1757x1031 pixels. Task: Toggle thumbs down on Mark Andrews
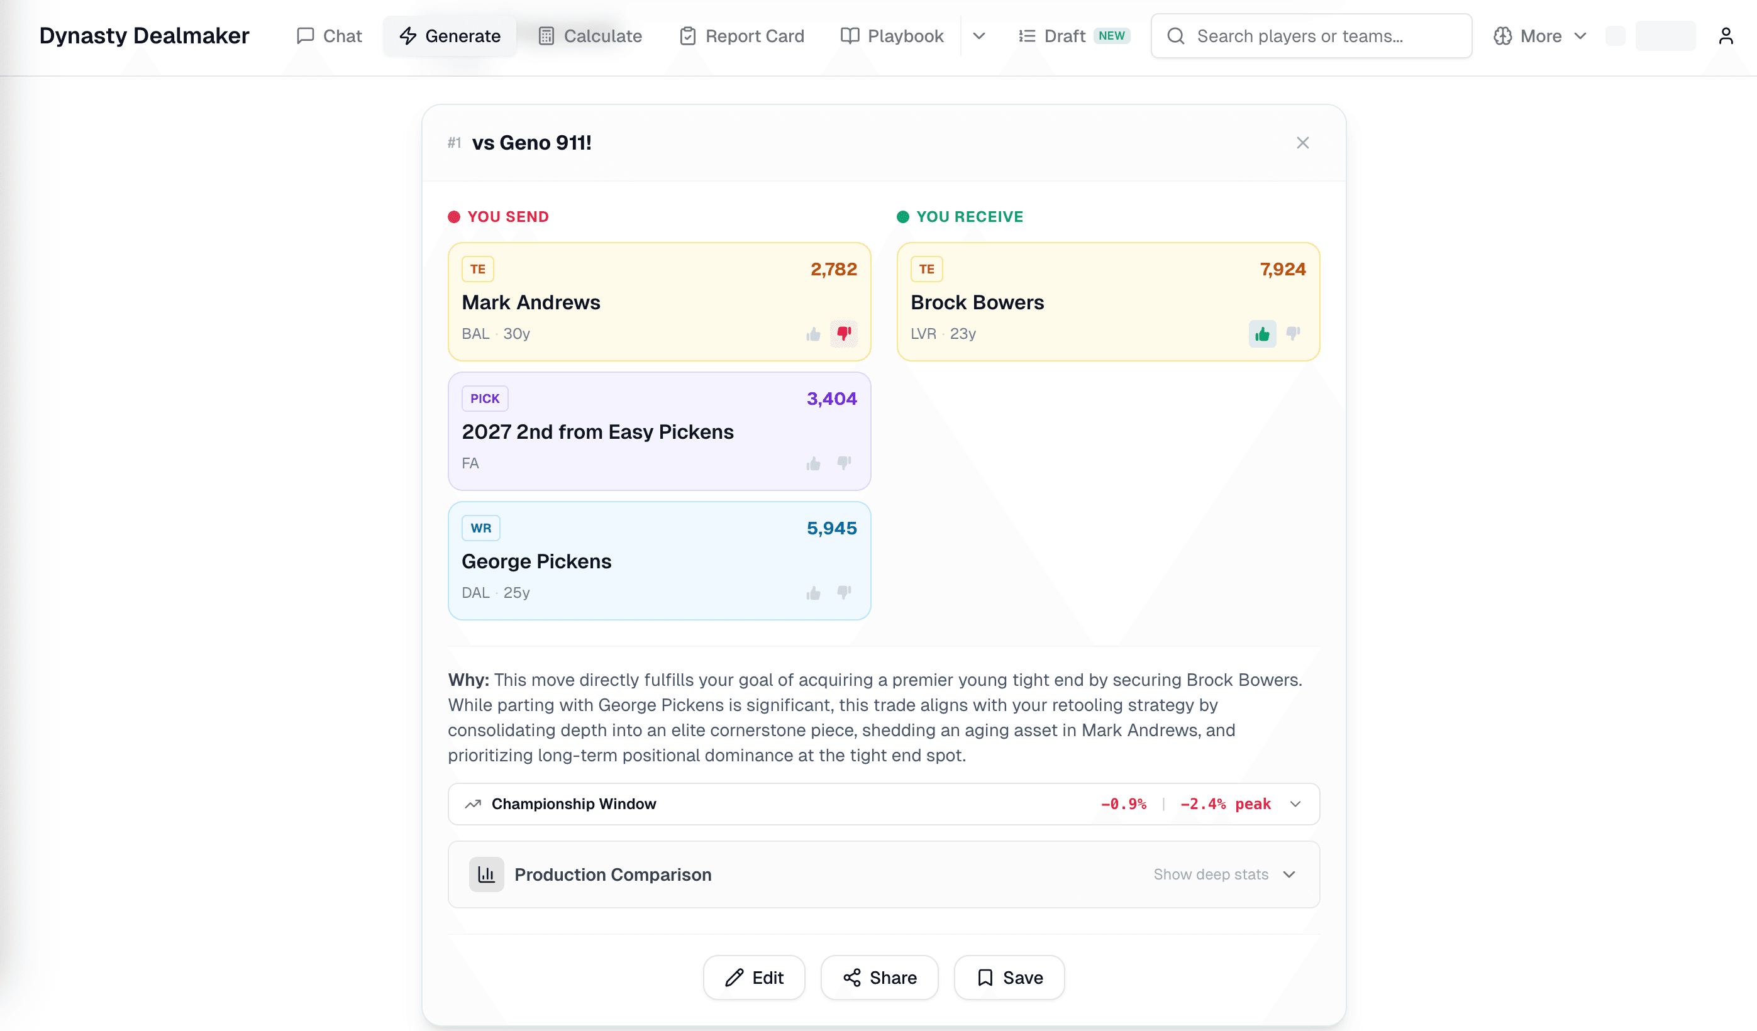[x=844, y=334]
